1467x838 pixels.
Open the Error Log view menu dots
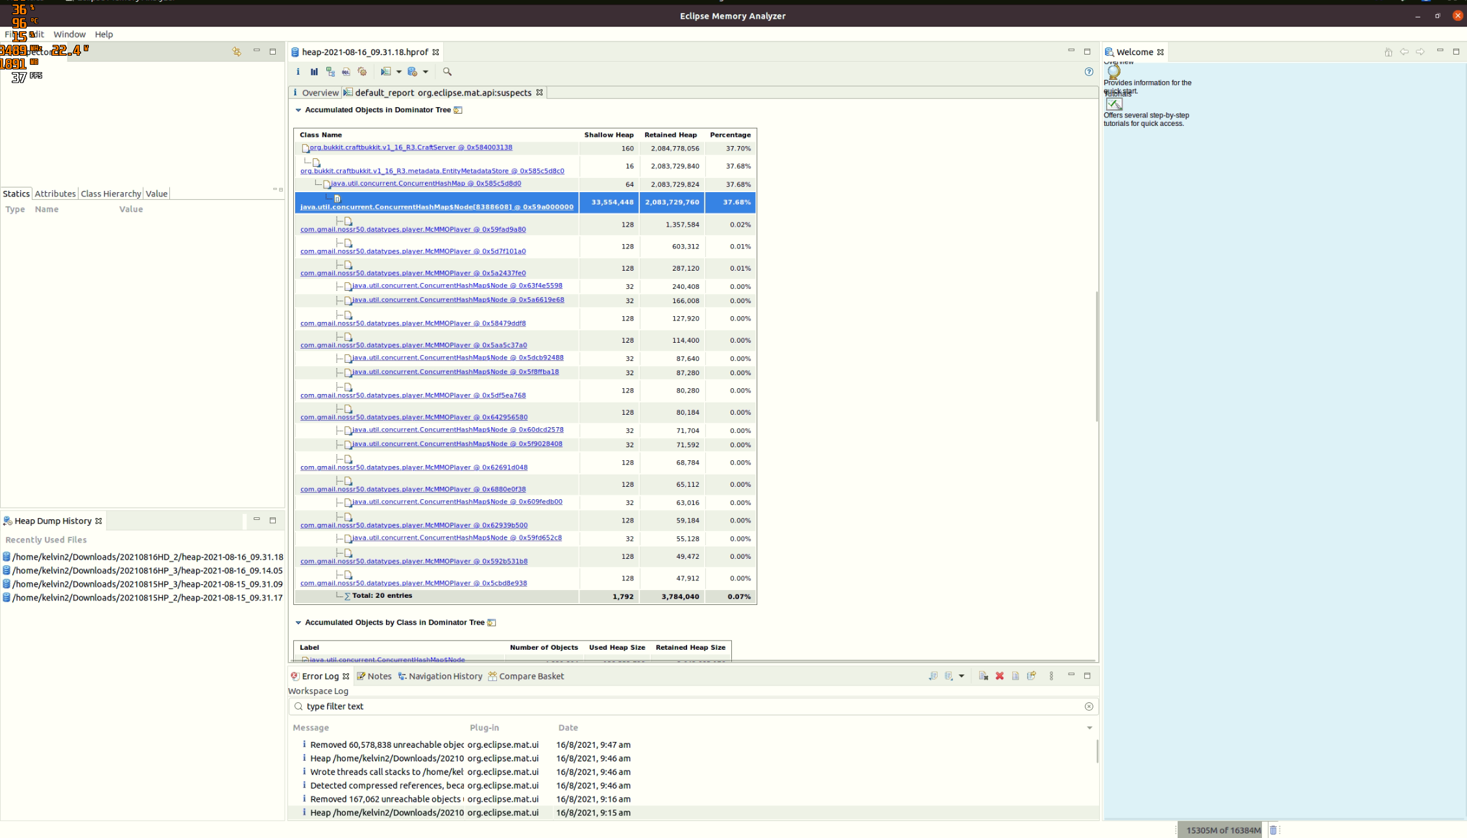[1051, 676]
